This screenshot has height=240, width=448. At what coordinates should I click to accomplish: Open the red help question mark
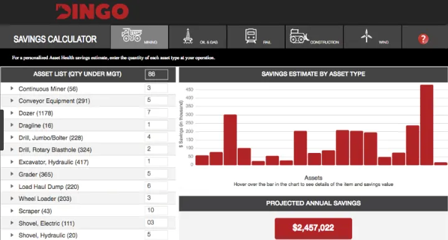[x=423, y=39]
